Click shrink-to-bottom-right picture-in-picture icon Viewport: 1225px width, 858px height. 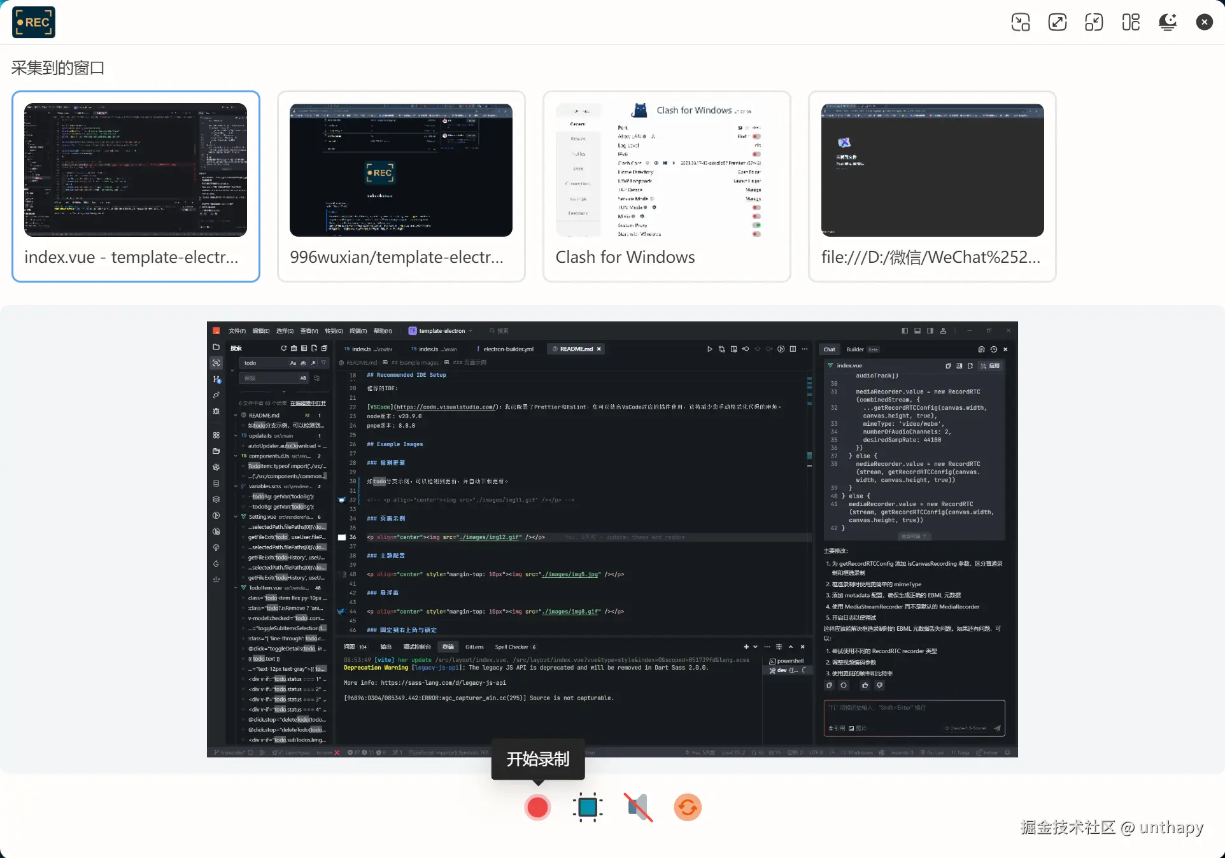pyautogui.click(x=1021, y=22)
